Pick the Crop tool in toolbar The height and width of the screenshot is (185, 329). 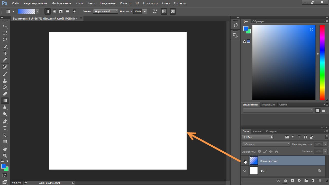tap(5, 53)
